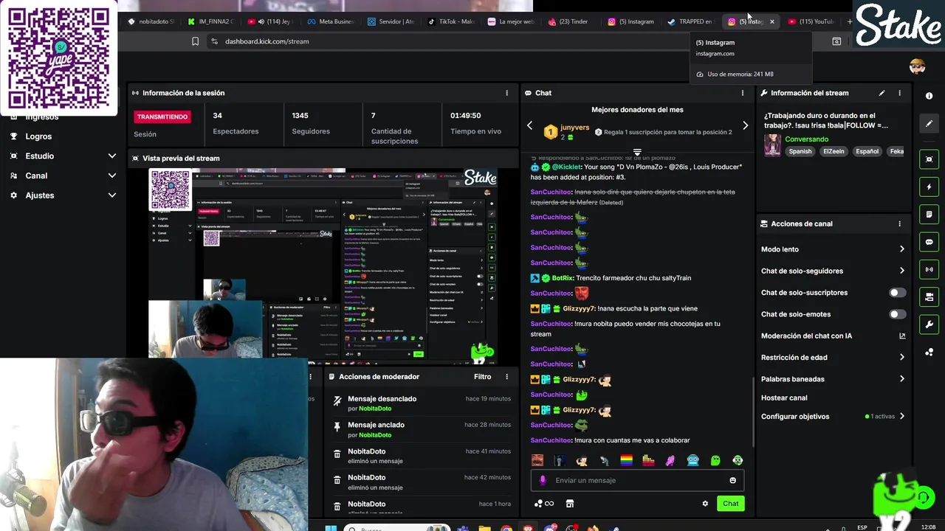Click the browser address bar URL
The width and height of the screenshot is (945, 531).
(x=267, y=41)
